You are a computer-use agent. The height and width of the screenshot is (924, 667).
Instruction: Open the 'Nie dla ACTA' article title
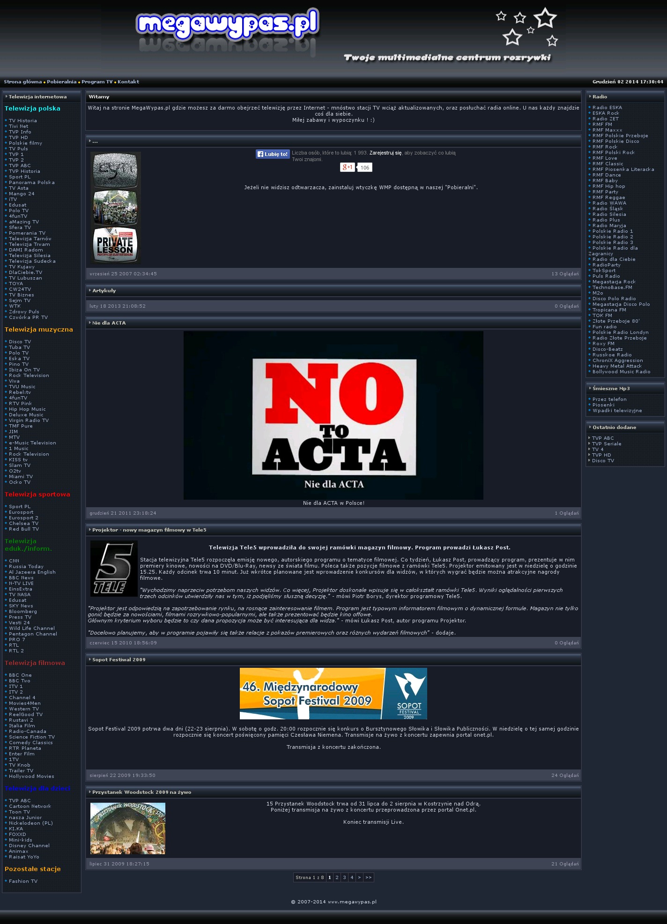[x=109, y=323]
